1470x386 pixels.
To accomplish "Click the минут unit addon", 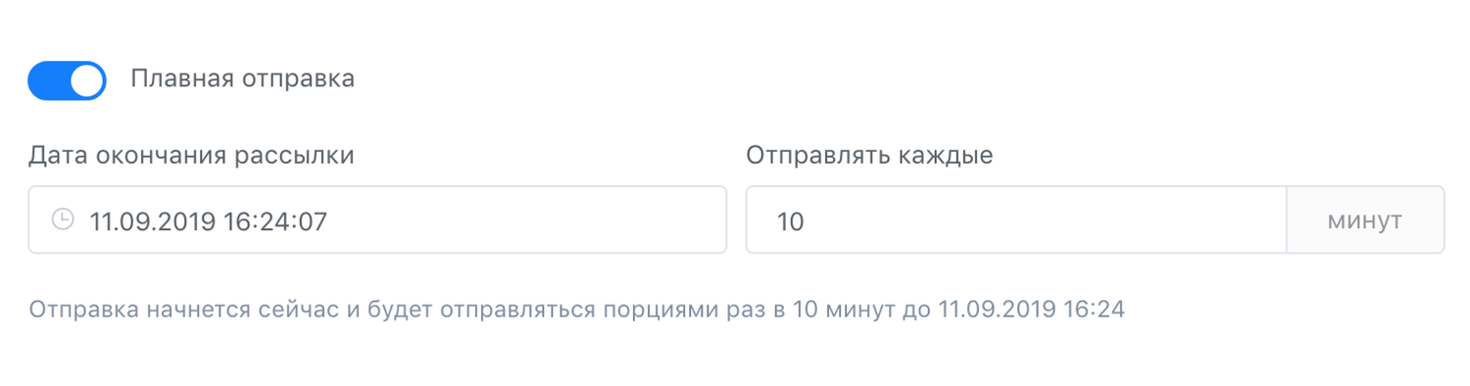I will pyautogui.click(x=1365, y=219).
